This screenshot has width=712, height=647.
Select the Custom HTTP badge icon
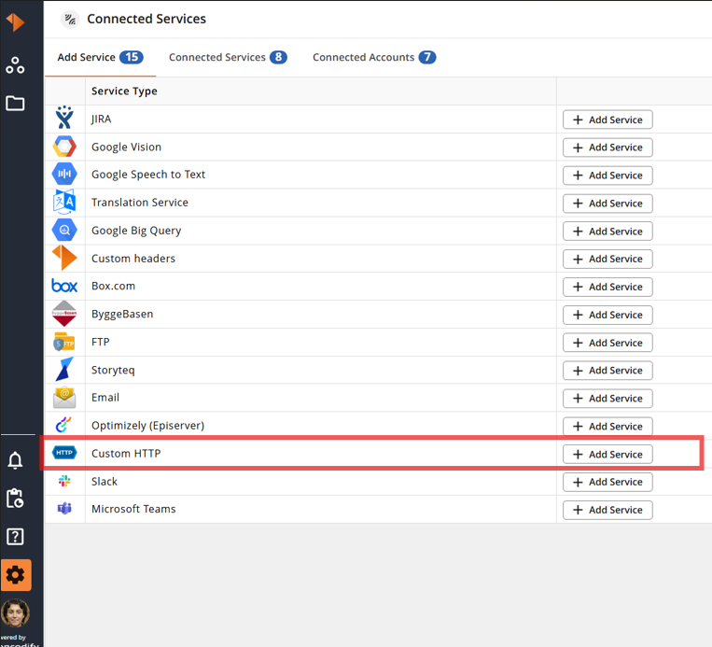64,453
